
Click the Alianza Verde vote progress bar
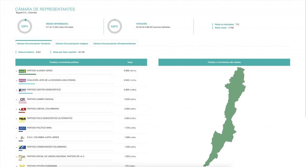pos(66,74)
